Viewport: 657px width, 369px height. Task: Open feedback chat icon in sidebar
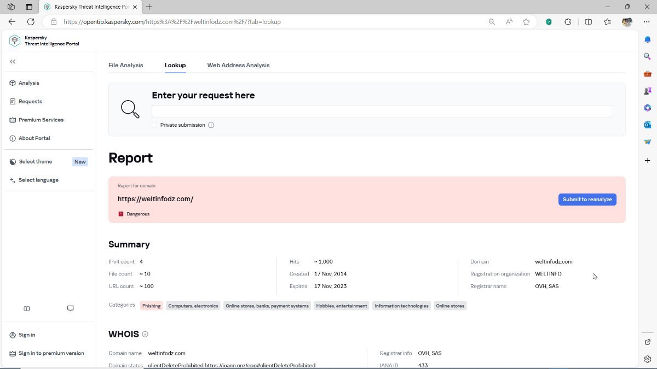(x=70, y=308)
